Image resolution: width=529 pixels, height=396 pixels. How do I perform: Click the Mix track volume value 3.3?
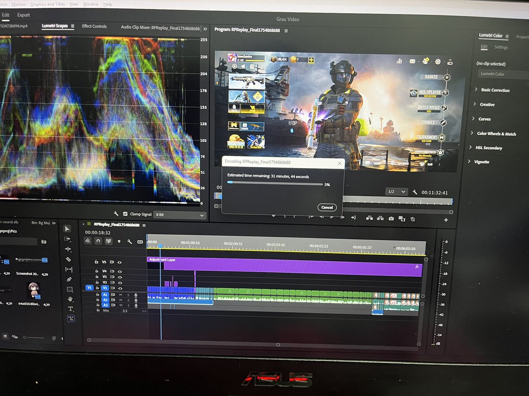(x=125, y=311)
